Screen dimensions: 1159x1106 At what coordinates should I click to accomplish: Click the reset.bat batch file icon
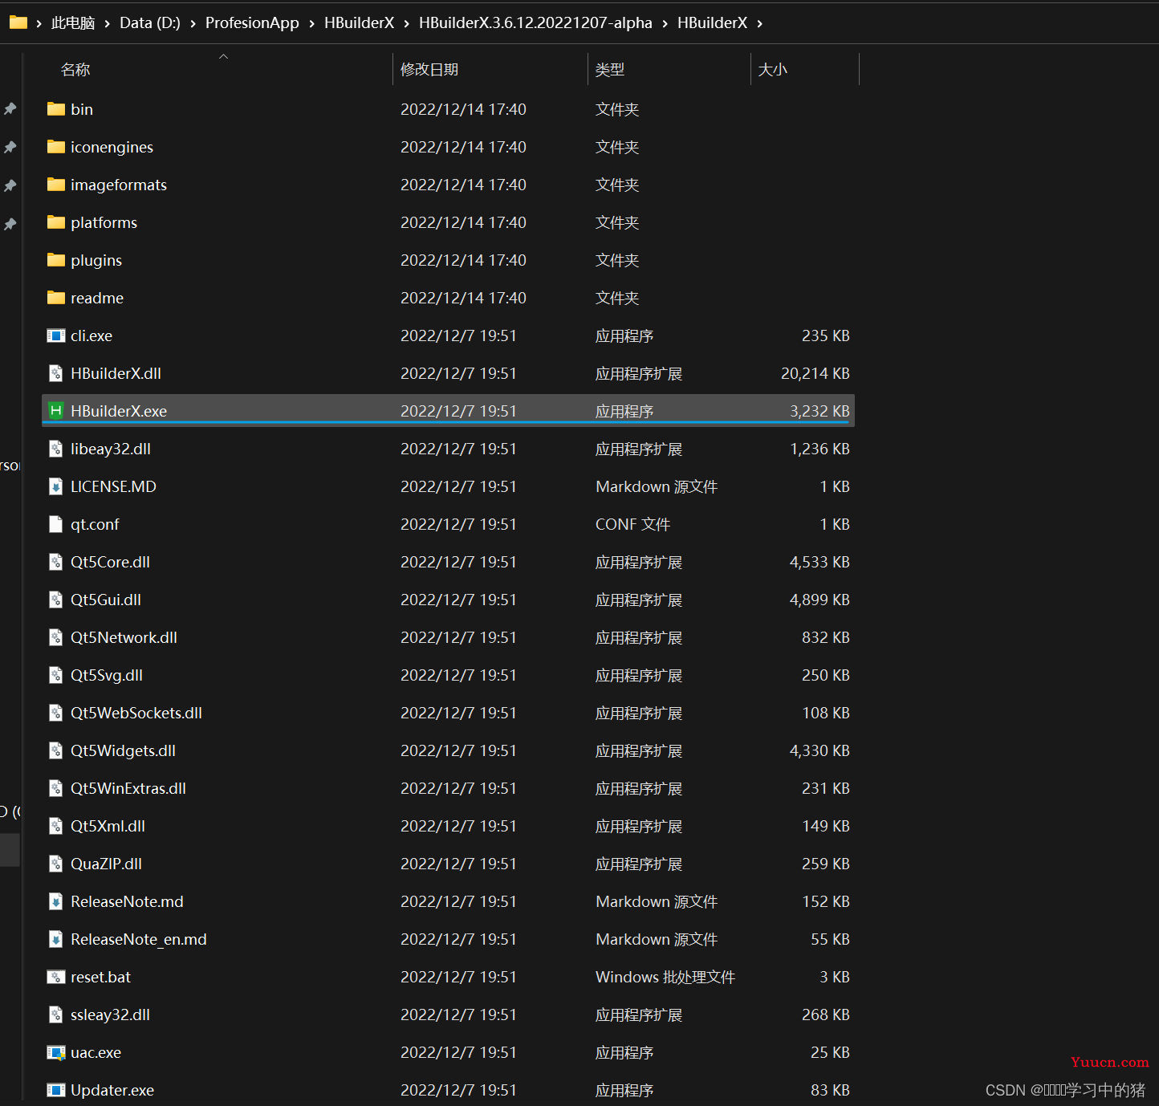click(56, 977)
